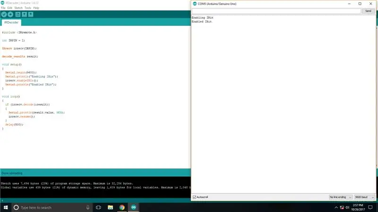The height and width of the screenshot is (212, 378).
Task: Click the 'void setup()' line
Action: click(x=12, y=65)
